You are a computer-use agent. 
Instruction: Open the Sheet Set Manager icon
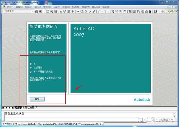(142, 11)
